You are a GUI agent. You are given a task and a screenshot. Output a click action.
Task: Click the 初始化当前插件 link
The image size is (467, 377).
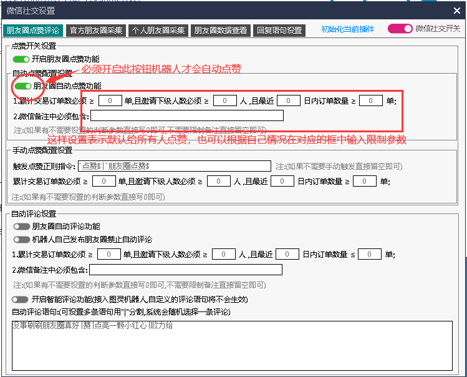tap(347, 29)
